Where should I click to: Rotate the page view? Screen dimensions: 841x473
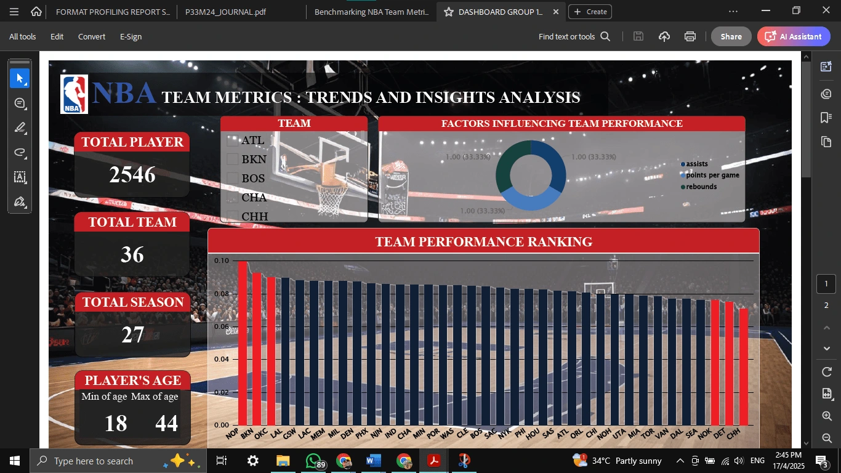click(827, 372)
